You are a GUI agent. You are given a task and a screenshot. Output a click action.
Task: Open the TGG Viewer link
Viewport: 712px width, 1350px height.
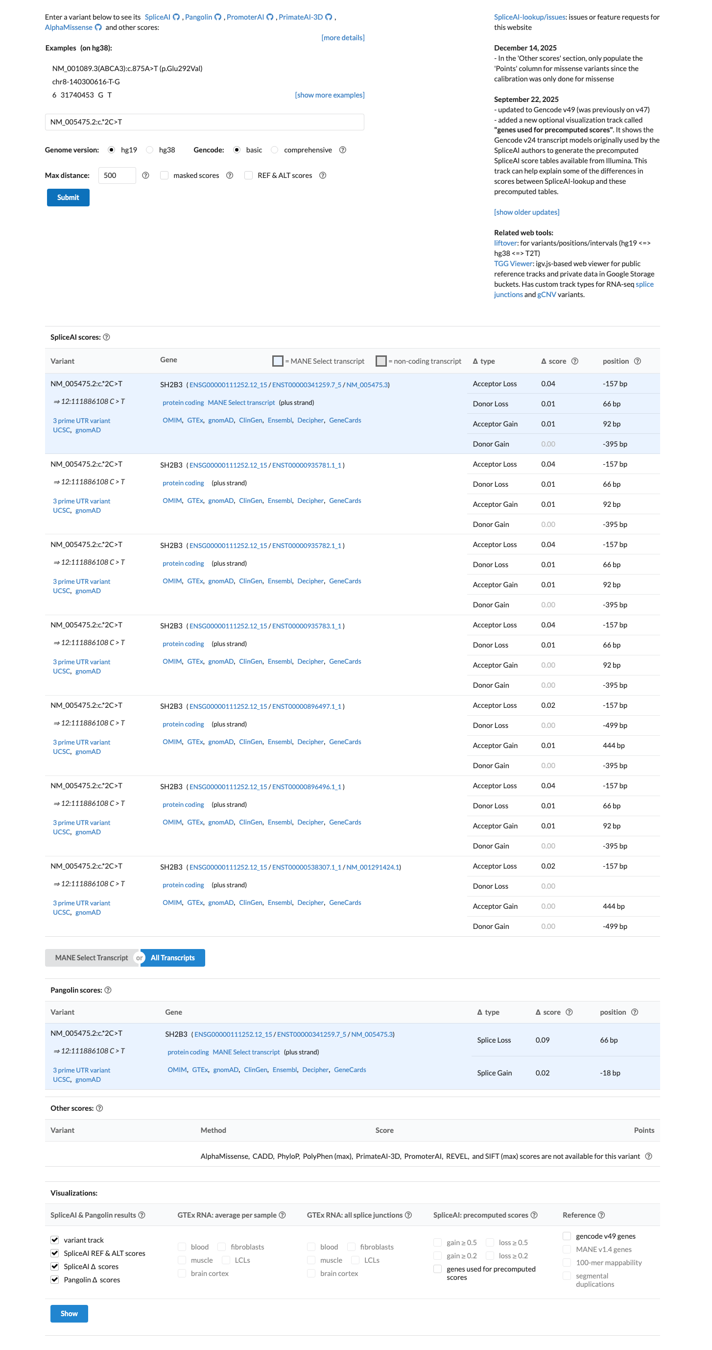(513, 264)
